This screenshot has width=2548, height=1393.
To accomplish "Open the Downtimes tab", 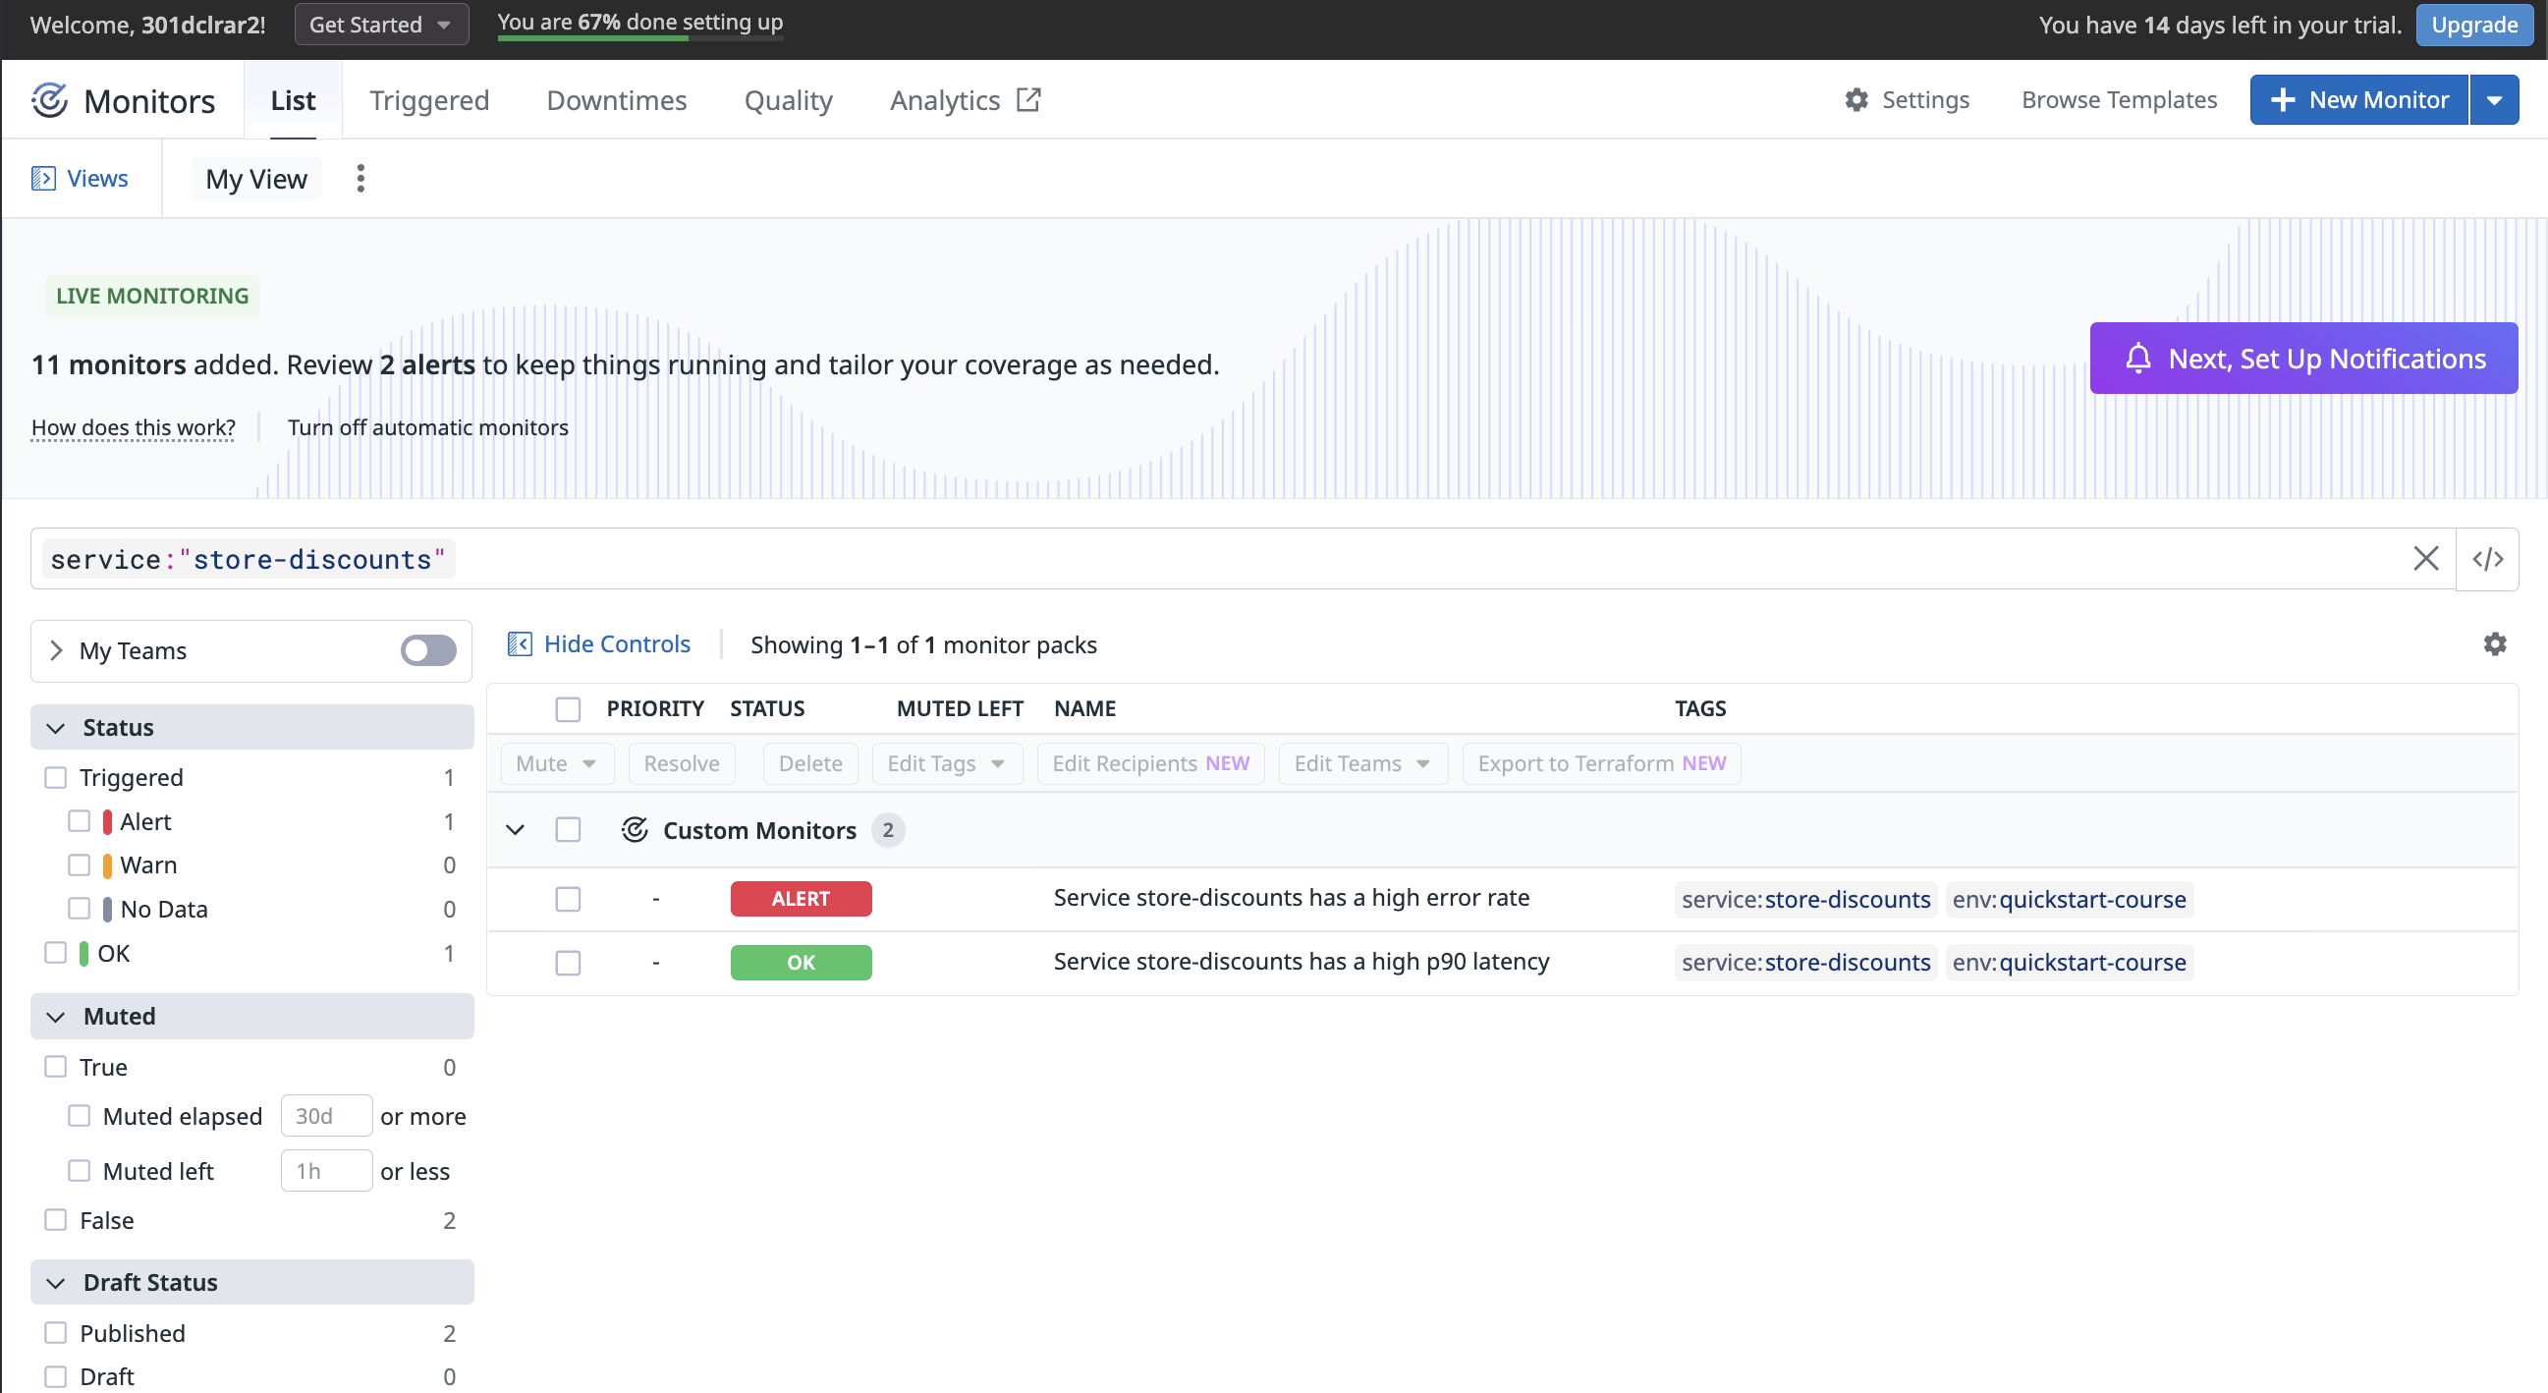I will [x=616, y=100].
